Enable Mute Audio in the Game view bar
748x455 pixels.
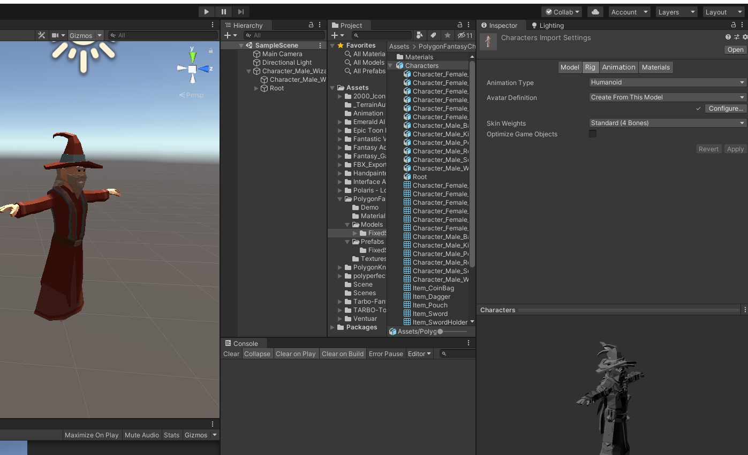click(x=142, y=435)
